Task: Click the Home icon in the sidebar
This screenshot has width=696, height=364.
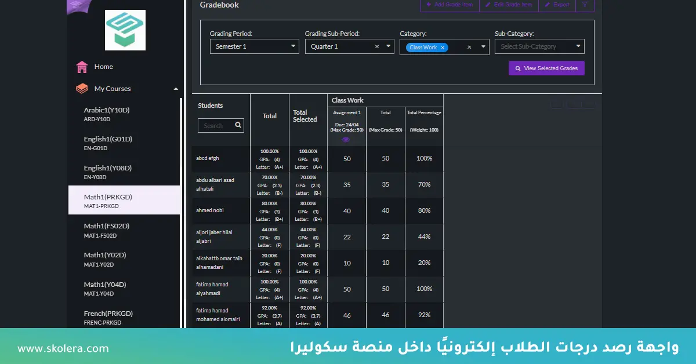Action: (x=83, y=67)
